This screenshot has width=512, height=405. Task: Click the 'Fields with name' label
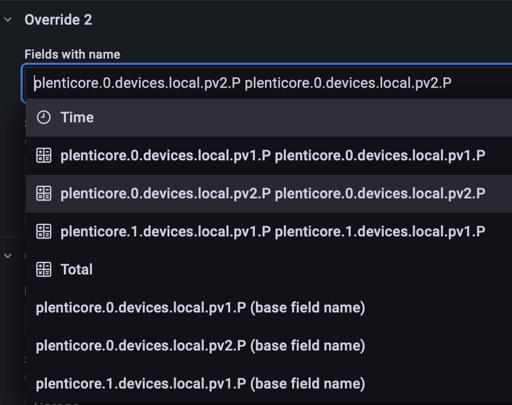72,54
